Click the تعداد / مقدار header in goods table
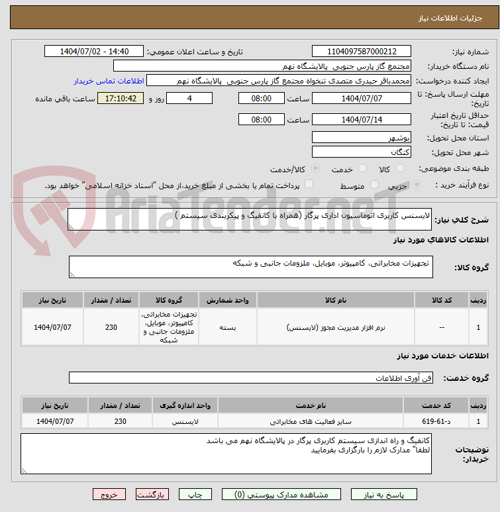500x512 pixels. (111, 300)
